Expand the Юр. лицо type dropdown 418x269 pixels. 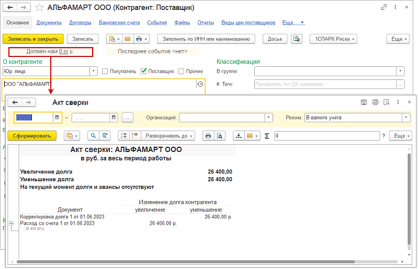pyautogui.click(x=94, y=71)
